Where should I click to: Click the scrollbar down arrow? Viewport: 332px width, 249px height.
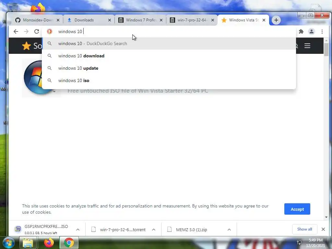(326, 217)
